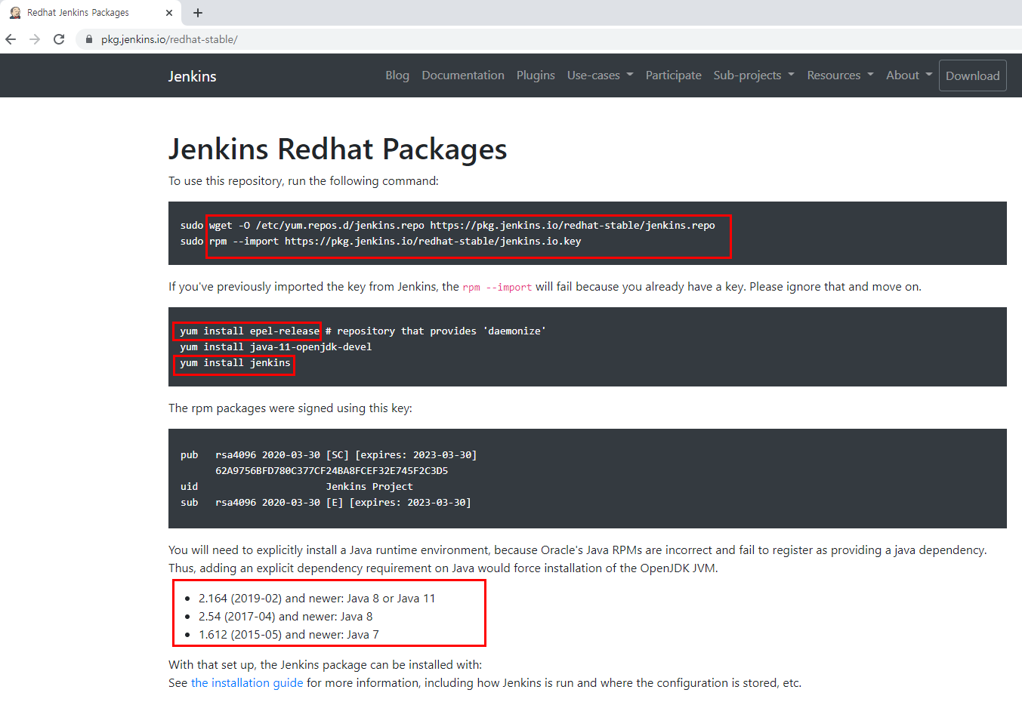Click the key fingerprint 62A9756BFD780C377CF24BA8FCEF32E745F2C3D5
The width and height of the screenshot is (1022, 702).
[332, 471]
